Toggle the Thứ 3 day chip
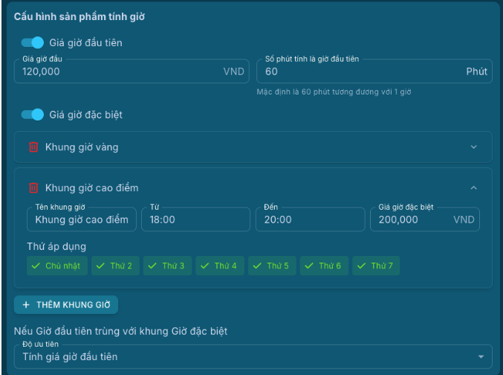 pos(166,266)
